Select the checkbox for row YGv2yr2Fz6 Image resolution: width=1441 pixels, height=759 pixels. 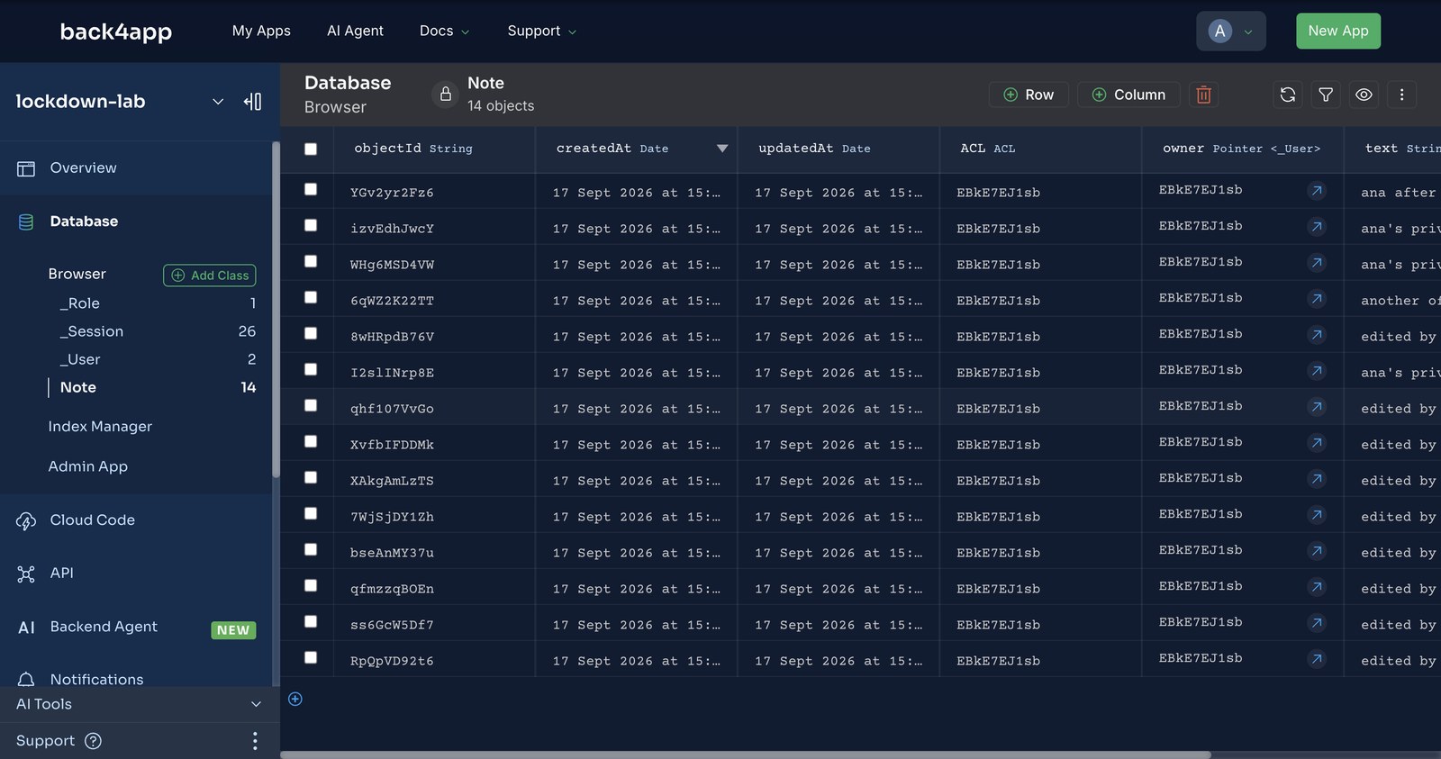coord(311,189)
